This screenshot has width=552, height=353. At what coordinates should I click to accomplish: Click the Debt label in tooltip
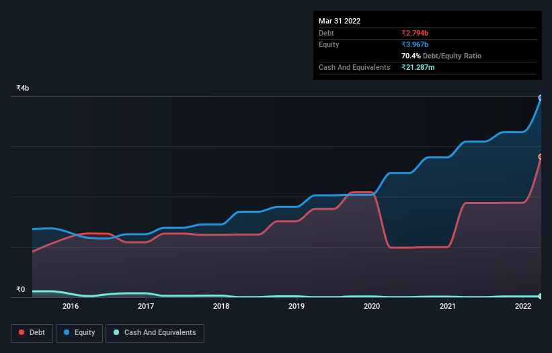[x=326, y=33]
